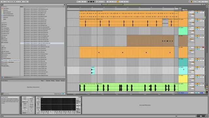Screen dimensions: 209x118
Task: Disarm the red arm button on orange MIDI track
Action: 203,47
